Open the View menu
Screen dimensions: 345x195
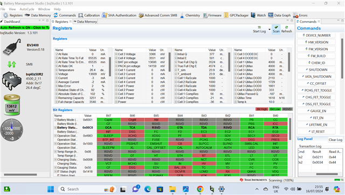pos(12,9)
